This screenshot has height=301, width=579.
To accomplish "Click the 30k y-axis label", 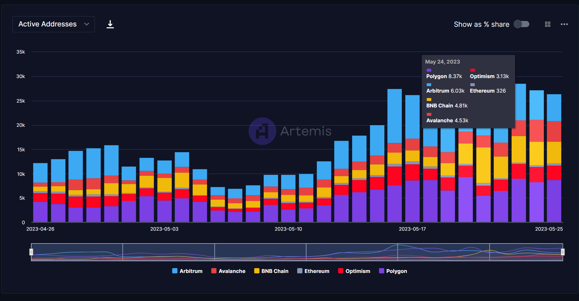I will coord(21,76).
